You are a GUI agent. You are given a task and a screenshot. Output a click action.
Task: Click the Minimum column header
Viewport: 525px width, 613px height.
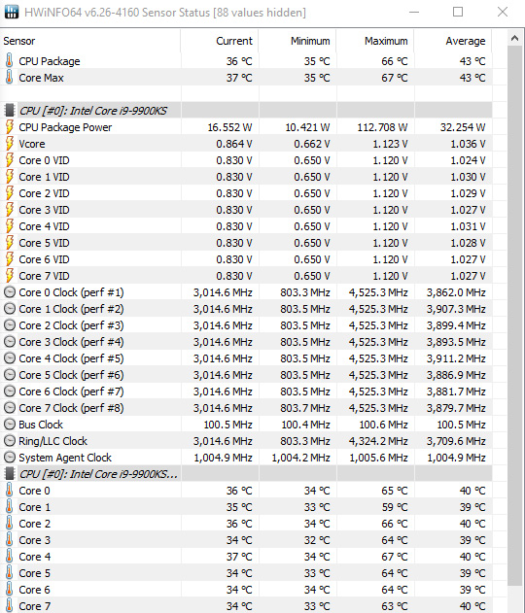pyautogui.click(x=297, y=41)
